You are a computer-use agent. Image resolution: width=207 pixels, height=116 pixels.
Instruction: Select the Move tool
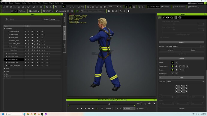(68, 7)
